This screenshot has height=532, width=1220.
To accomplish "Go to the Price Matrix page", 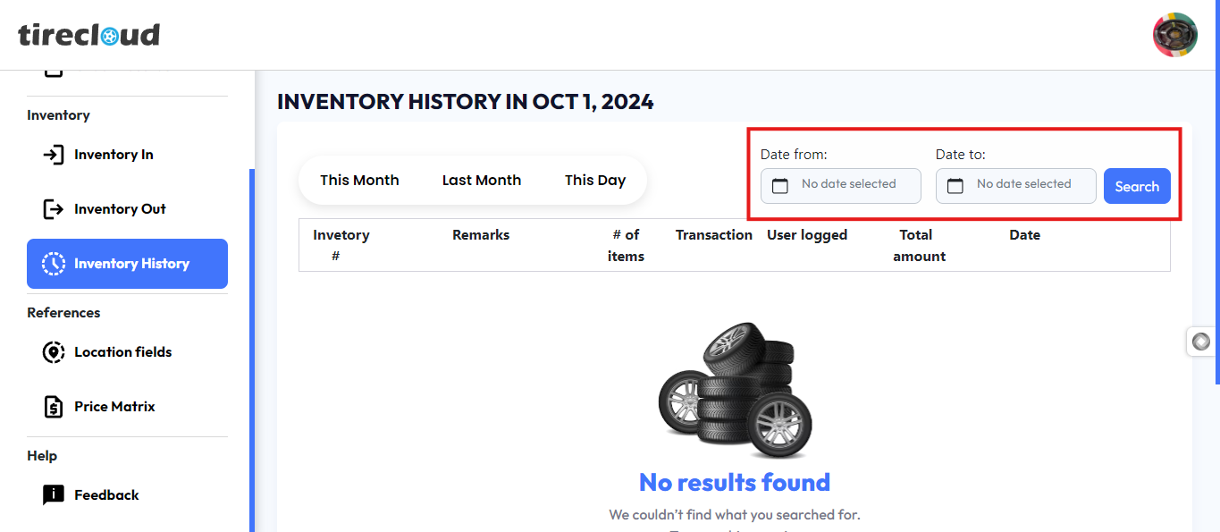I will coord(114,407).
